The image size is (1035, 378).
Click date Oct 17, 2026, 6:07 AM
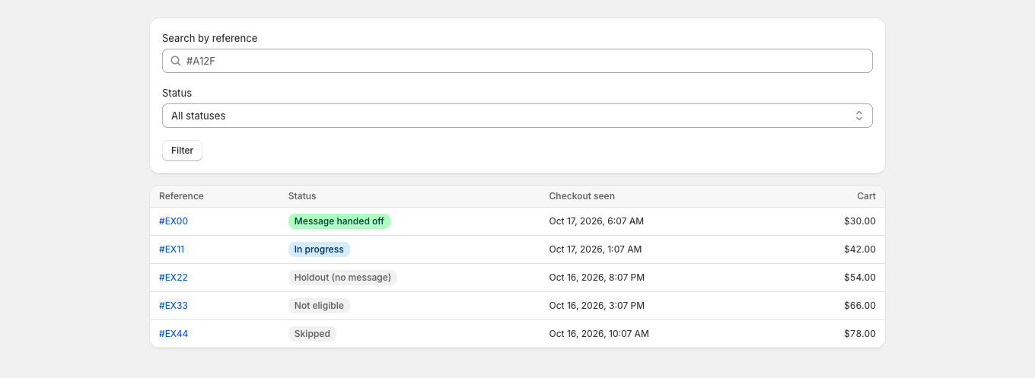pyautogui.click(x=597, y=221)
